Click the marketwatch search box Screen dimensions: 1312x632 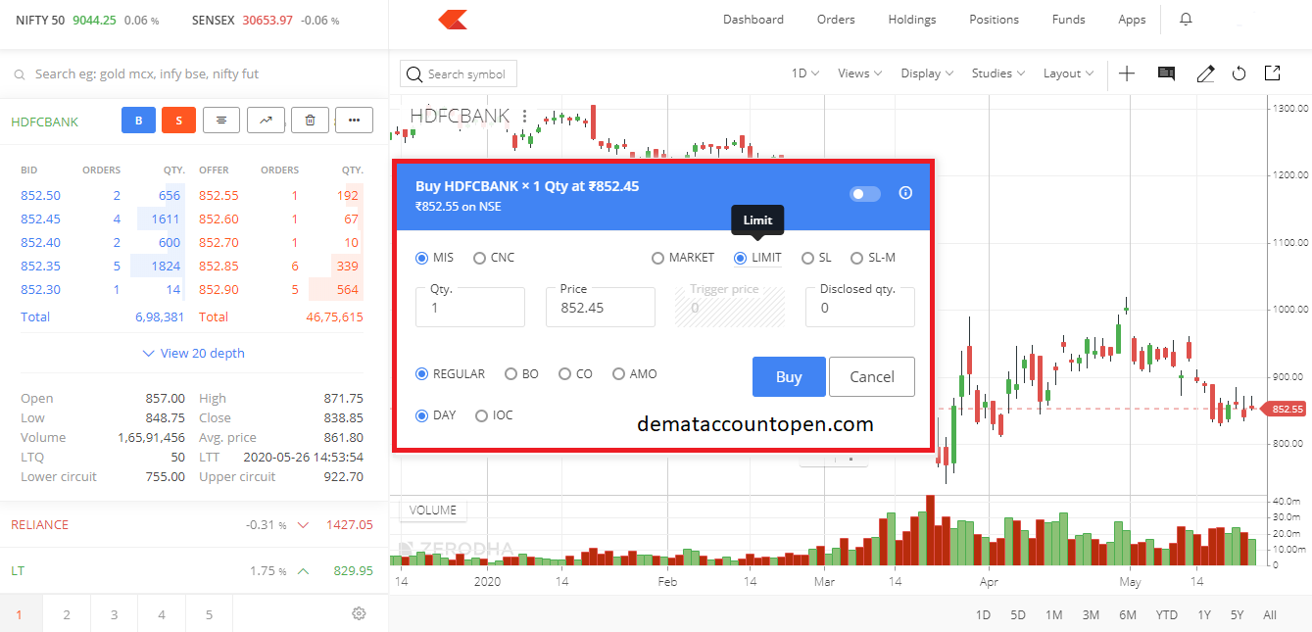[194, 73]
